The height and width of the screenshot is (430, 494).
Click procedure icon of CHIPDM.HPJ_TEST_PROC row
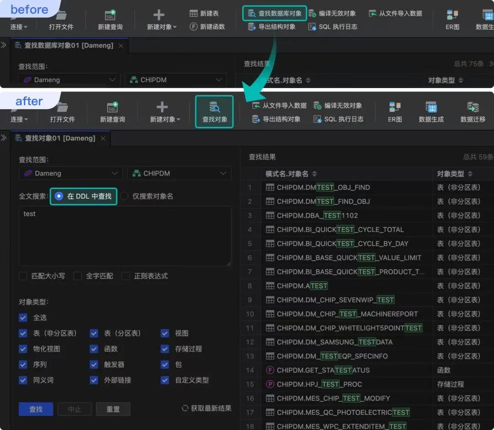point(270,384)
